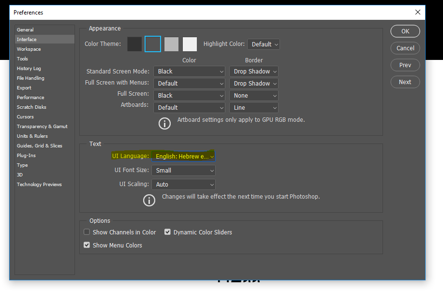Open Standard Screen Mode color dropdown
443x304 pixels.
[x=189, y=72]
